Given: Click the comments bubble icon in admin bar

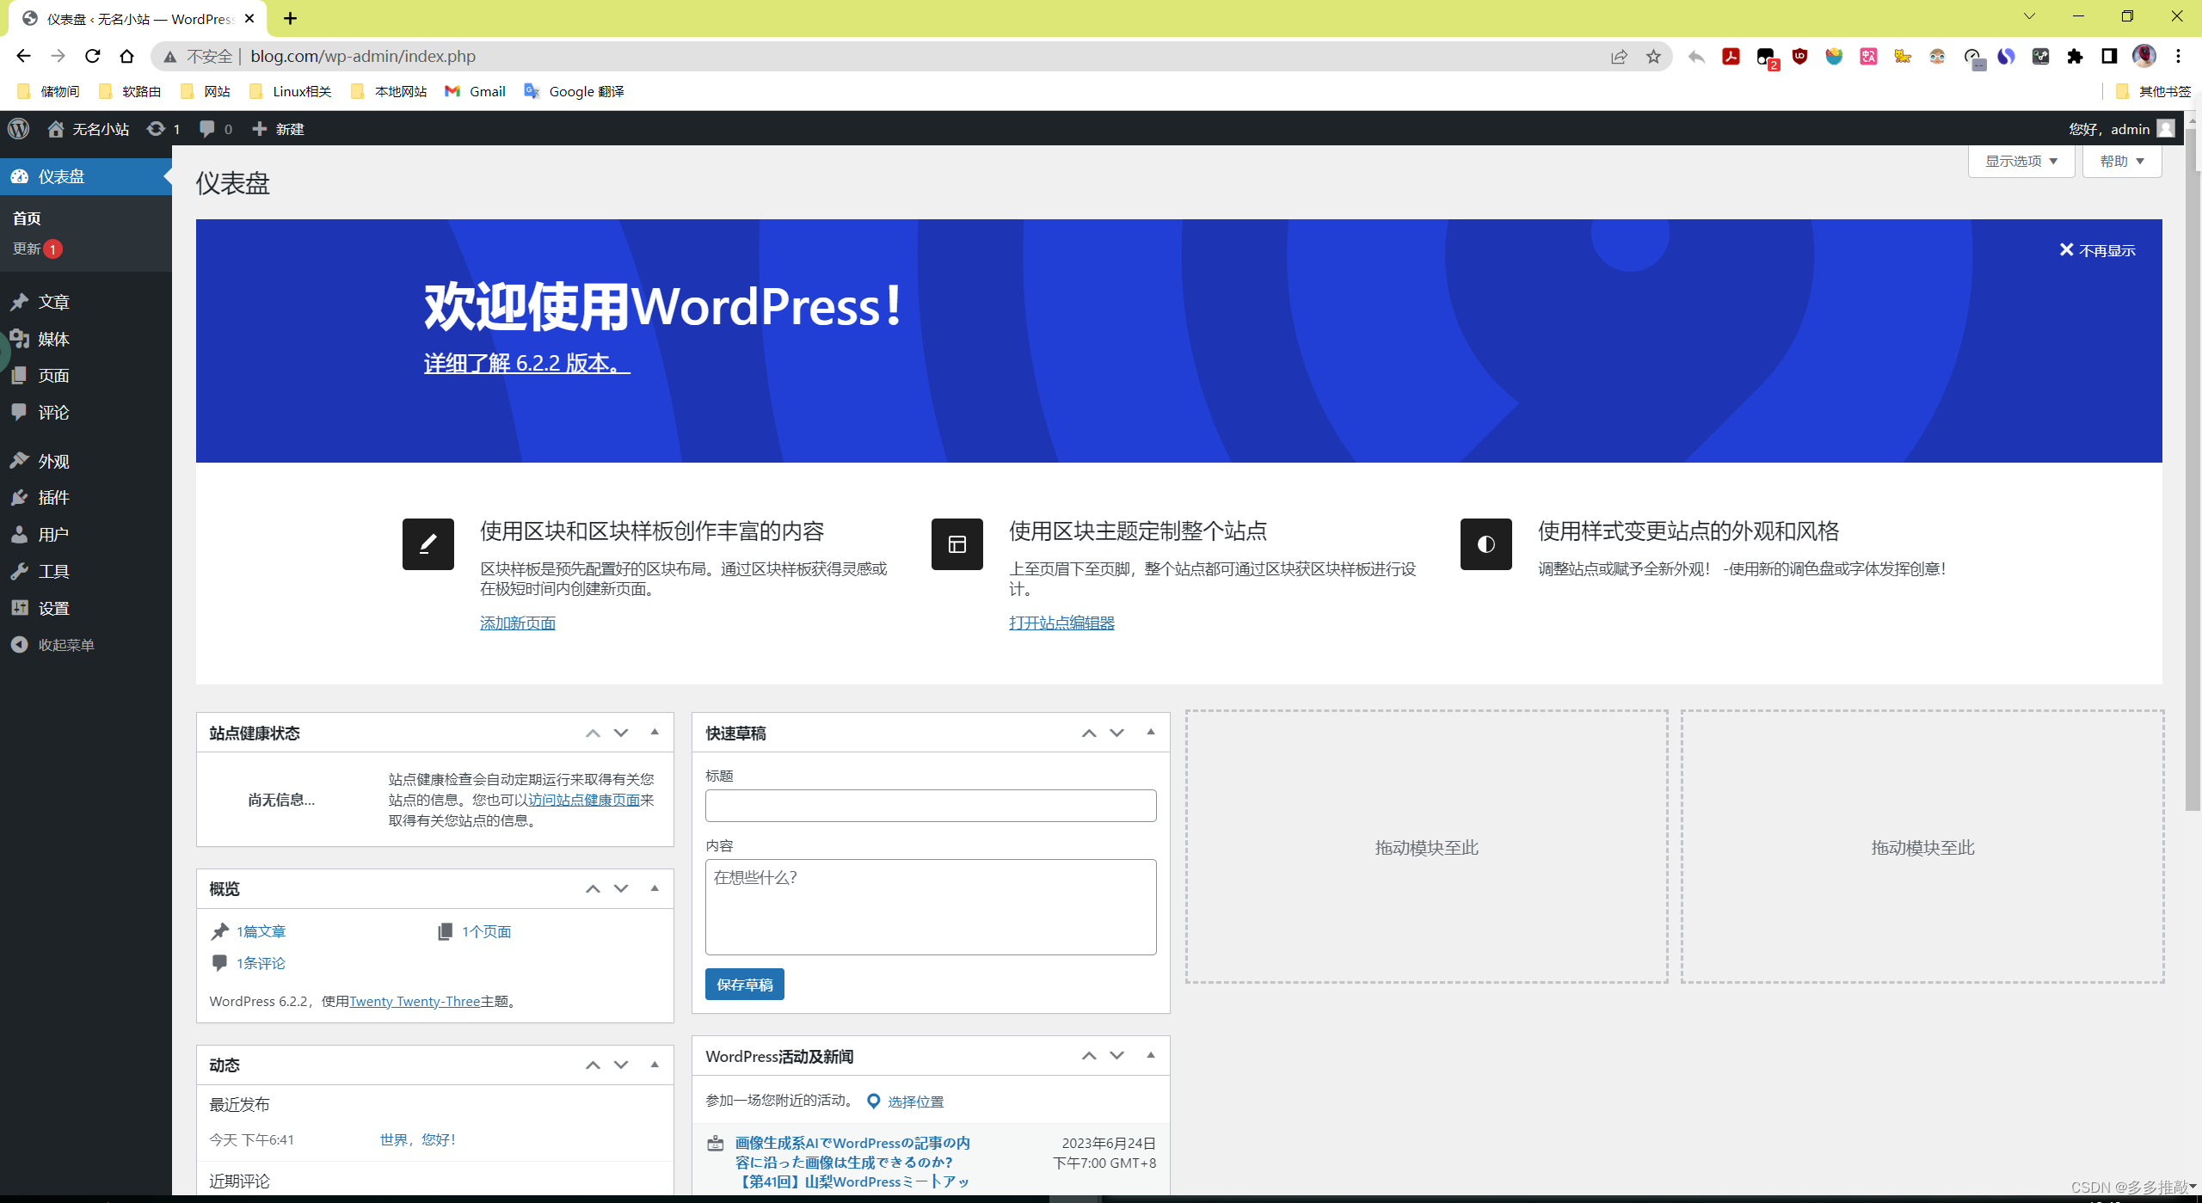Looking at the screenshot, I should (x=207, y=128).
